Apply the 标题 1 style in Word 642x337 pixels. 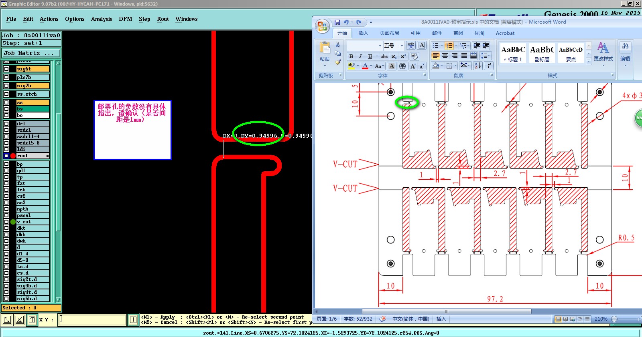coord(513,53)
